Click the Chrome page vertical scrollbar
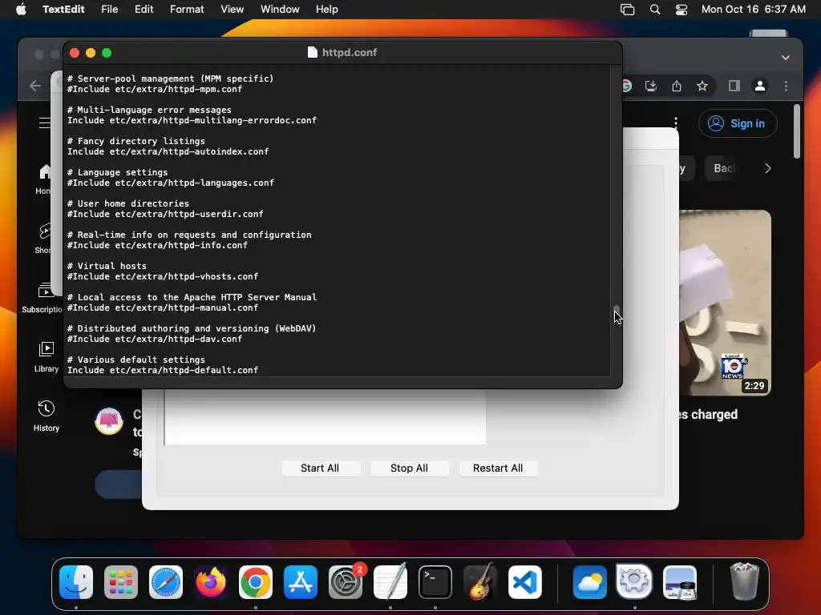The height and width of the screenshot is (615, 821). click(796, 131)
